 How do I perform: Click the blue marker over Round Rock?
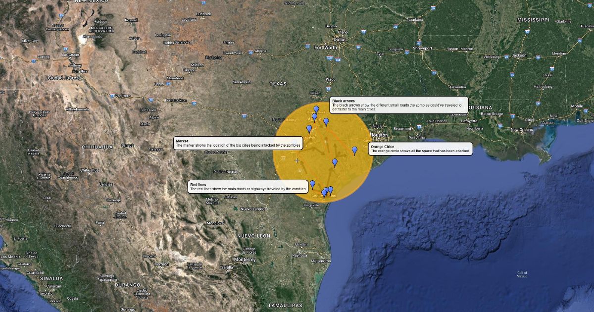(x=317, y=109)
